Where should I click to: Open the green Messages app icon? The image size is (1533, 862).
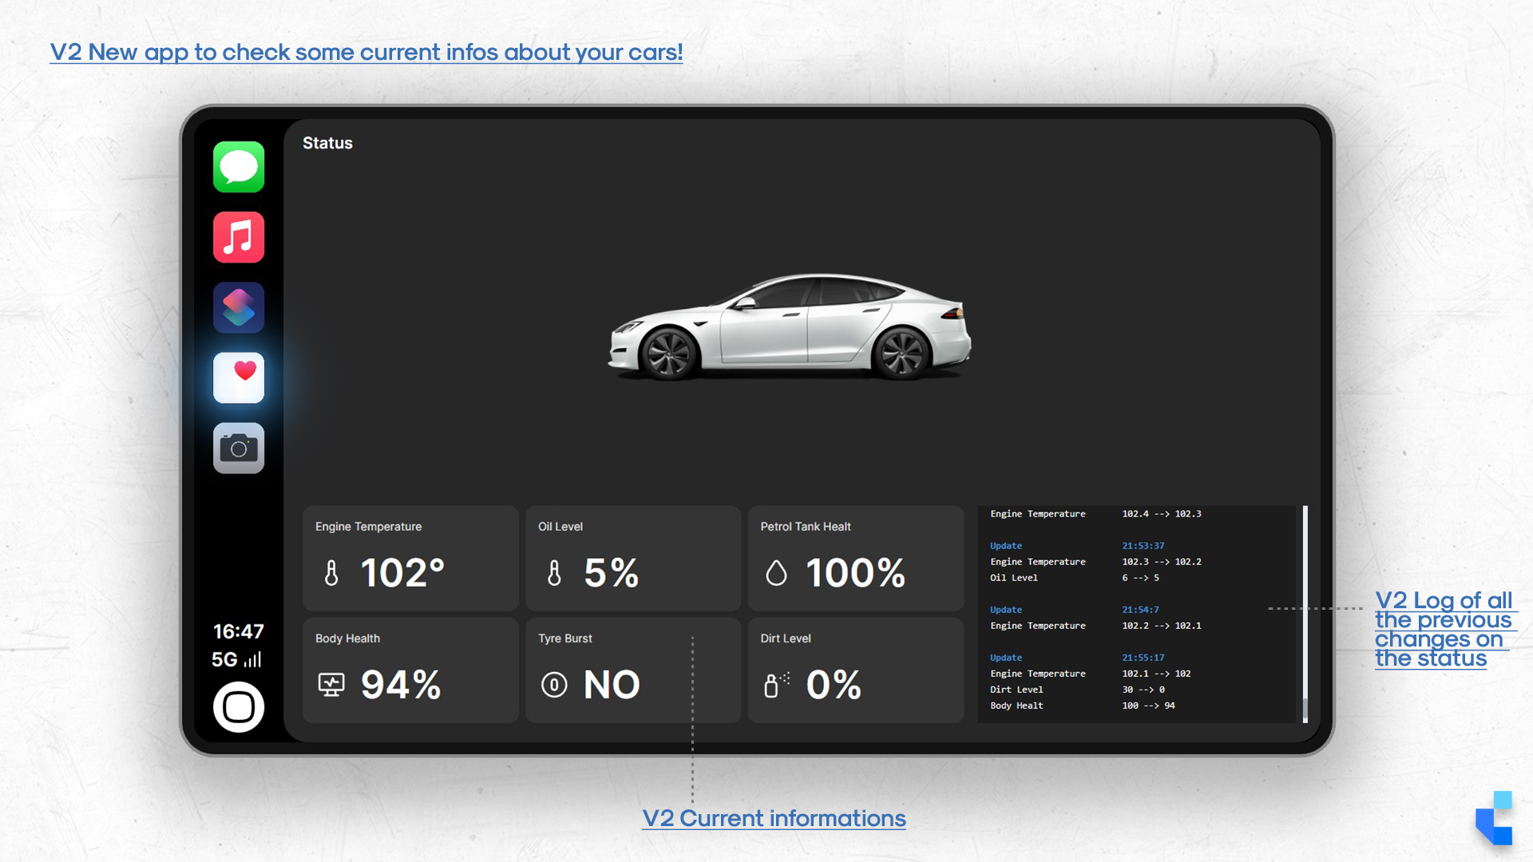point(238,167)
